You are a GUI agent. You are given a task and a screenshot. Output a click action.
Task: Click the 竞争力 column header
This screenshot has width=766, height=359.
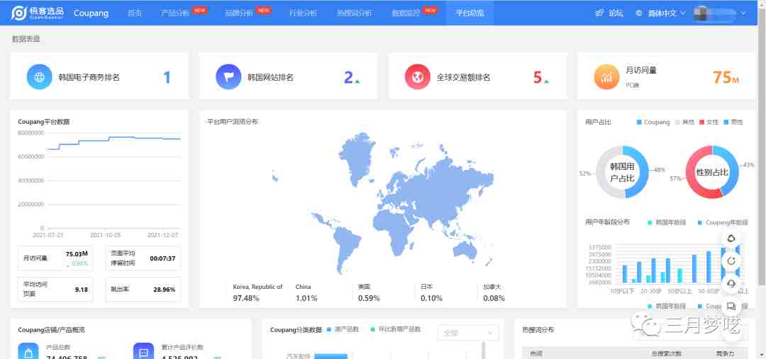click(x=725, y=353)
